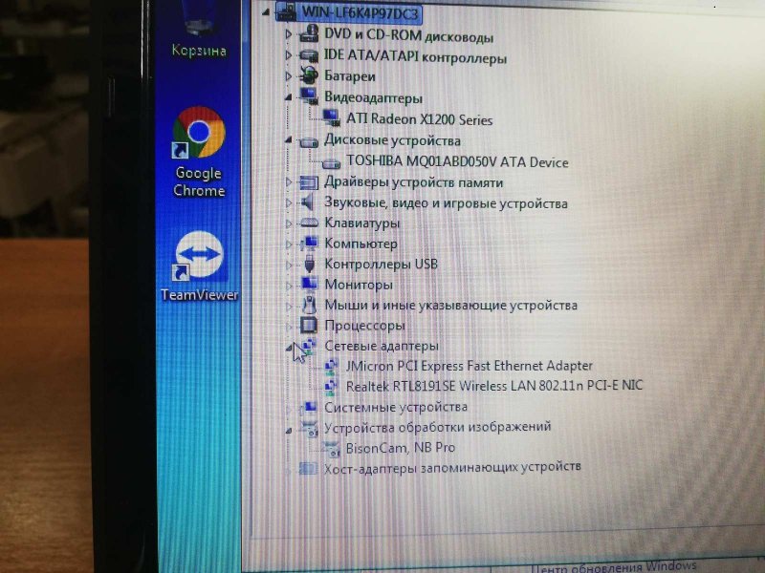The width and height of the screenshot is (765, 573).
Task: Select the BisonCam, NB Pro camera icon
Action: point(329,446)
